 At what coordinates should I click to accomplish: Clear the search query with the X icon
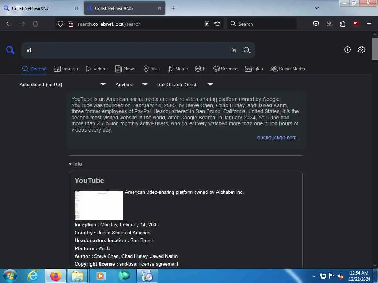click(234, 50)
